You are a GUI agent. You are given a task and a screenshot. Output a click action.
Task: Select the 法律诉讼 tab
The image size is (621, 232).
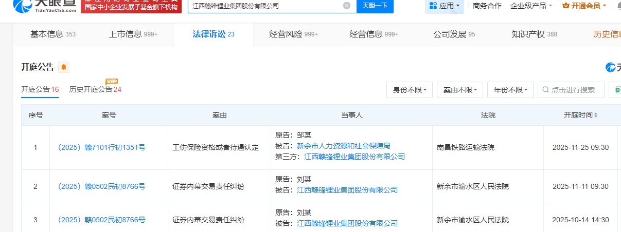214,34
